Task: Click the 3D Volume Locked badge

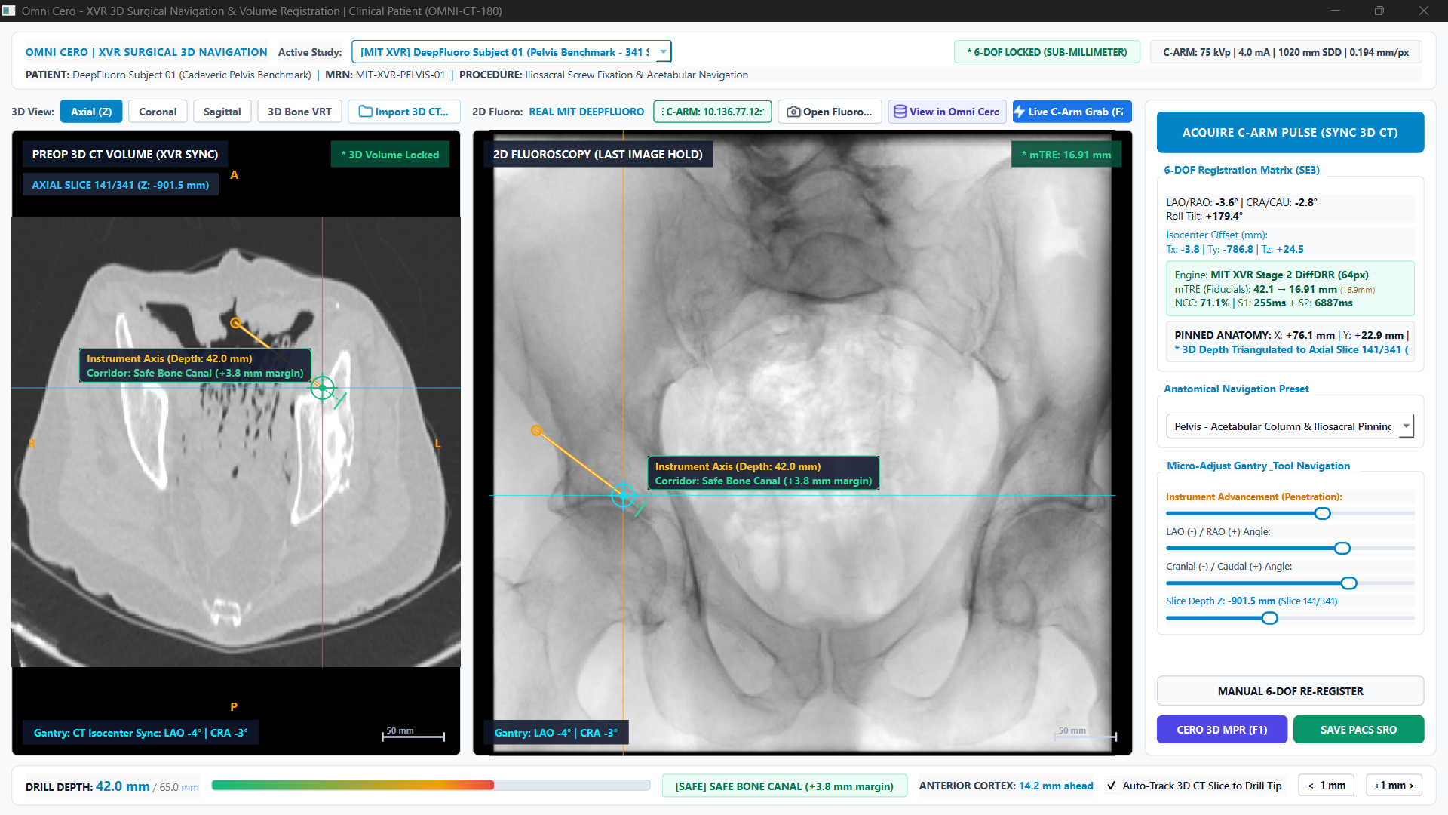Action: tap(390, 155)
